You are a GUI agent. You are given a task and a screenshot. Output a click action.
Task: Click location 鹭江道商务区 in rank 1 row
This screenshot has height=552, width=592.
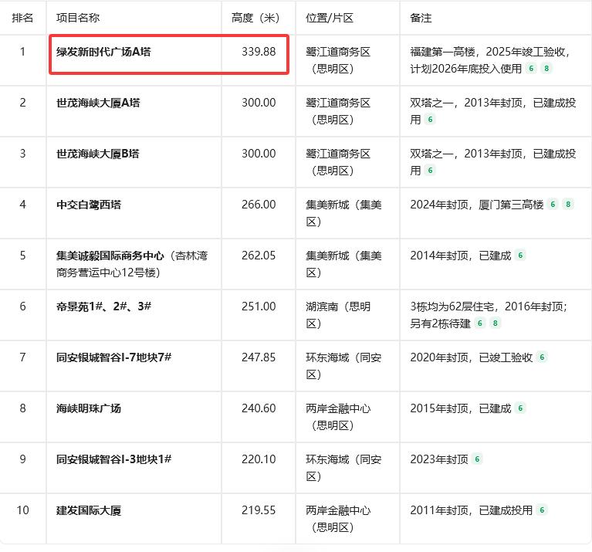338,52
